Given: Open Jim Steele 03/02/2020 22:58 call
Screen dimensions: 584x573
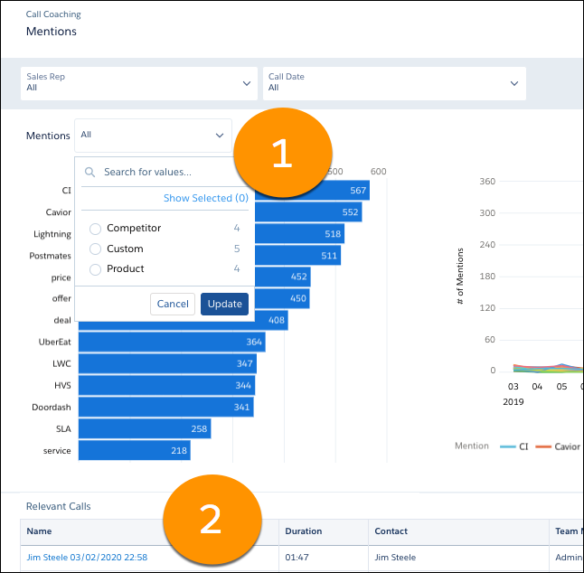Looking at the screenshot, I should pos(87,558).
